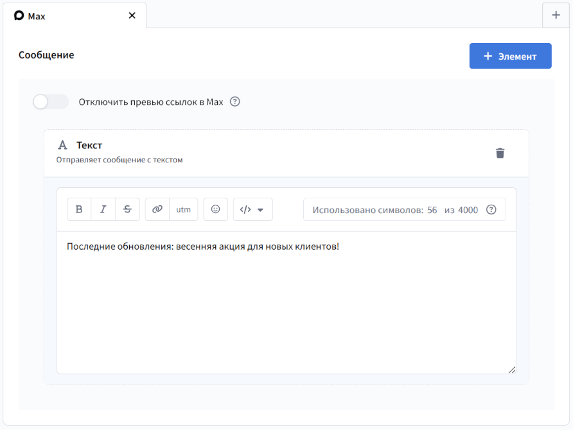Click the text area resize handle
This screenshot has height=430, width=573.
[x=512, y=370]
